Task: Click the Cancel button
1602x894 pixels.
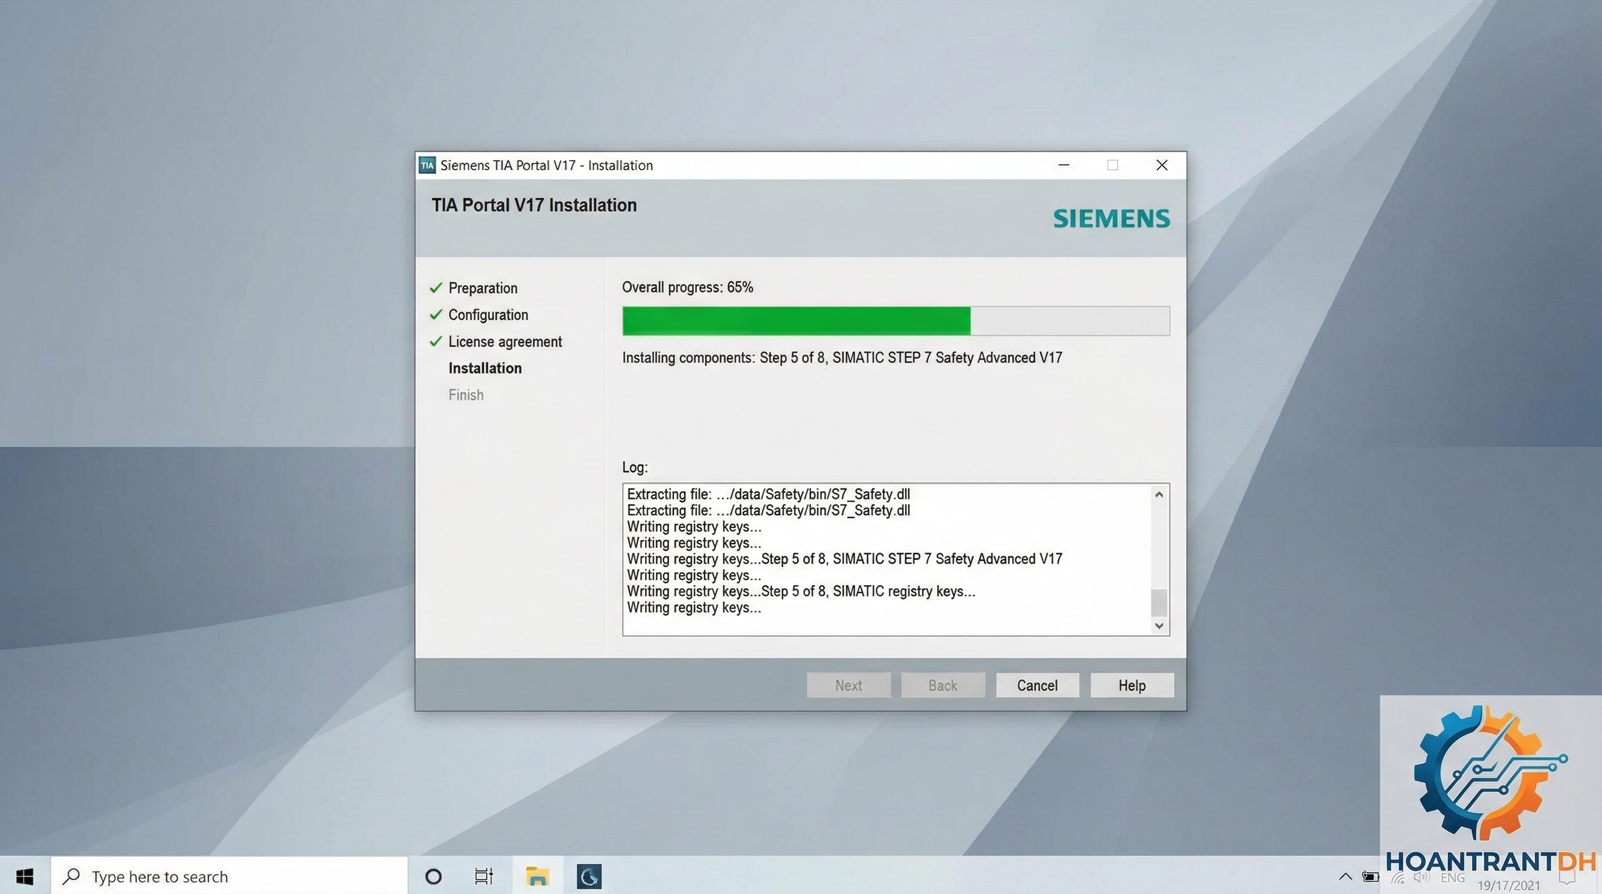Action: point(1037,685)
